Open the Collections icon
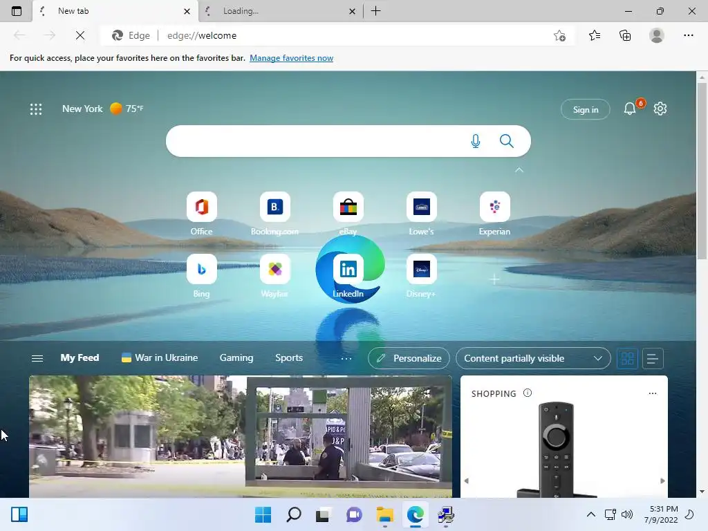This screenshot has width=708, height=531. (x=625, y=35)
